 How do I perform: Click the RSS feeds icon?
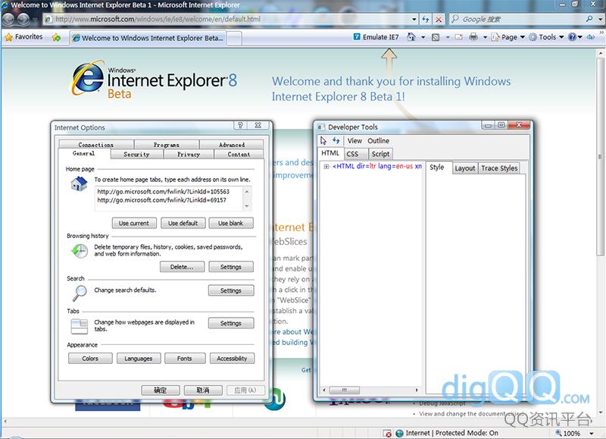pos(435,37)
